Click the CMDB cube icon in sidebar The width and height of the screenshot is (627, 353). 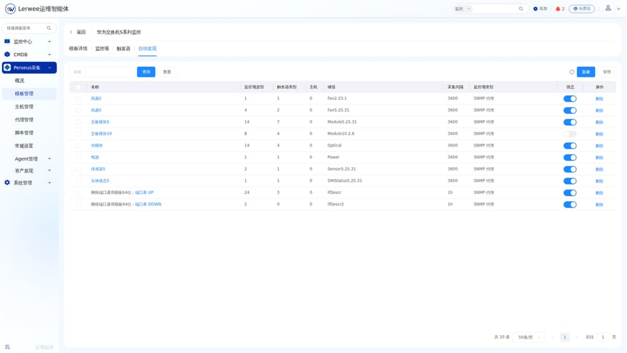point(7,55)
